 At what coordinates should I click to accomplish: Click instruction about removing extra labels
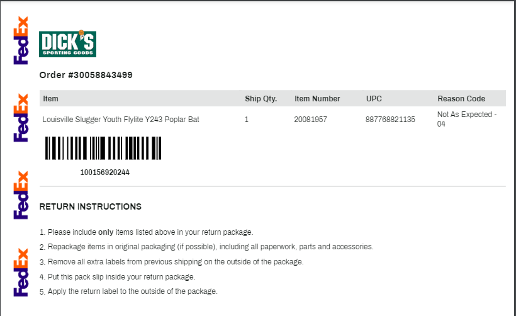[171, 262]
